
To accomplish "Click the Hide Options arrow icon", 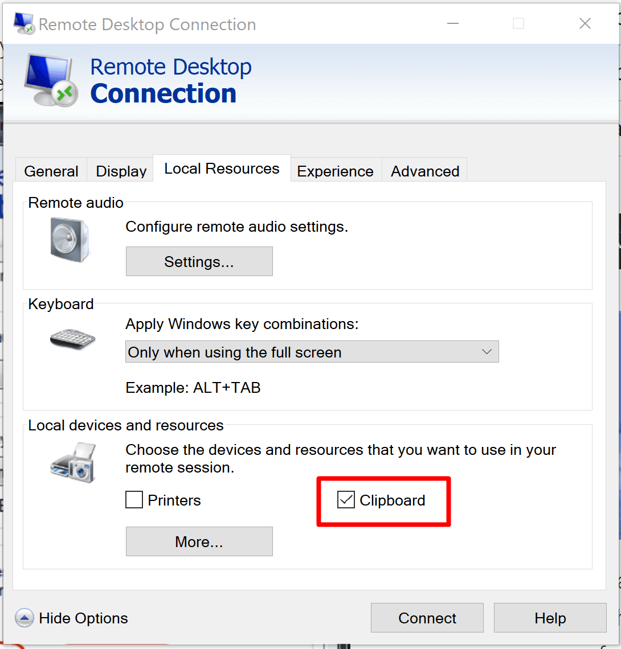I will [x=24, y=618].
